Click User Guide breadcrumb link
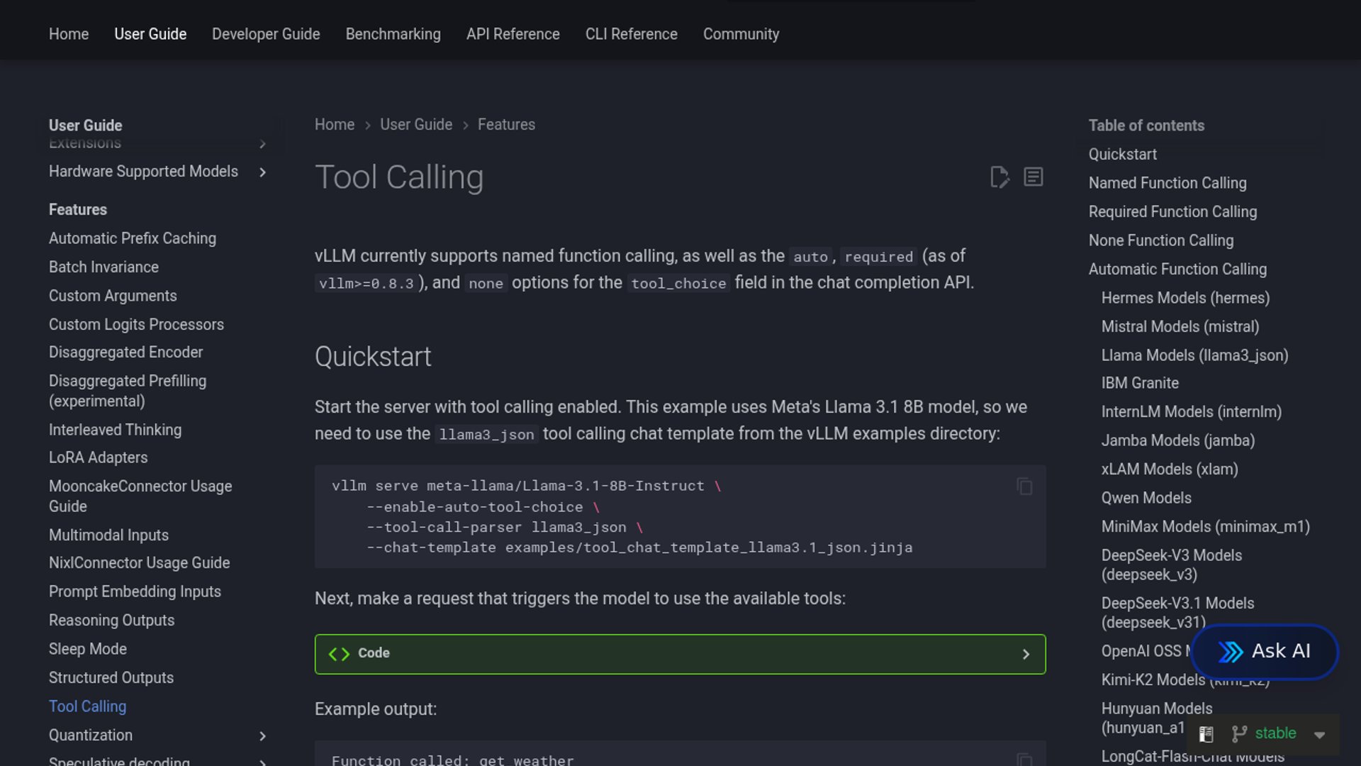Screen dimensions: 1361x766 [415, 125]
